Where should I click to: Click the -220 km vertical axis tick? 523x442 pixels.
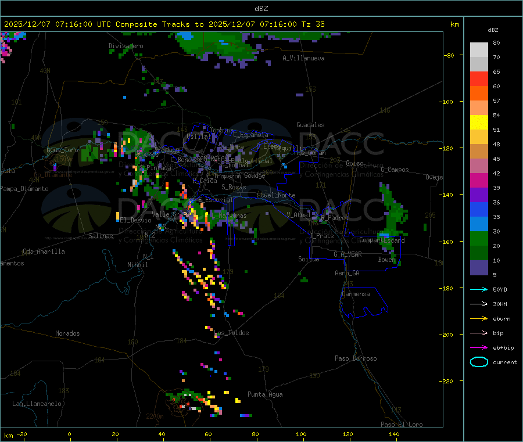pos(447,382)
